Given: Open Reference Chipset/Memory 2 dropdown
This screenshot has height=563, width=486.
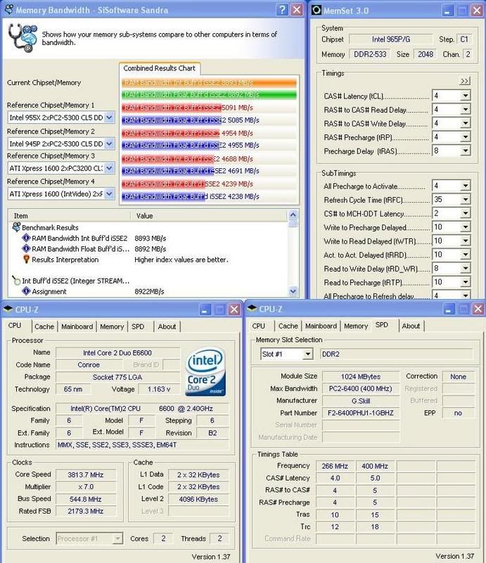Looking at the screenshot, I should coord(110,144).
